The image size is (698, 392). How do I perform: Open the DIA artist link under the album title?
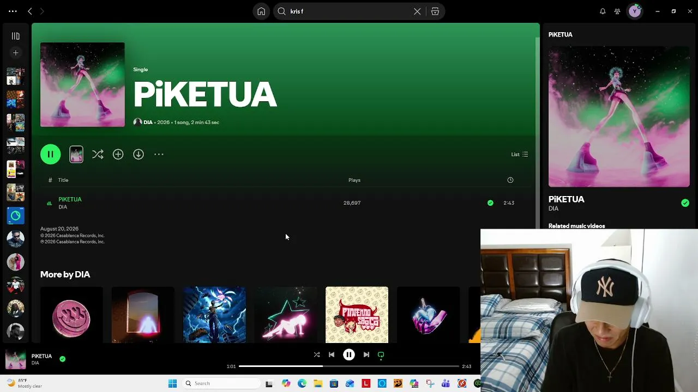coord(148,122)
